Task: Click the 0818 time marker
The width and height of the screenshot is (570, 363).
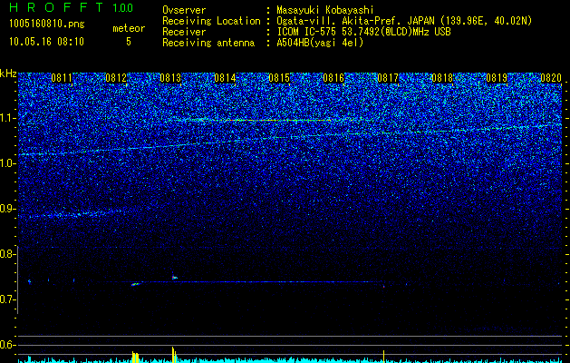Action: click(442, 77)
